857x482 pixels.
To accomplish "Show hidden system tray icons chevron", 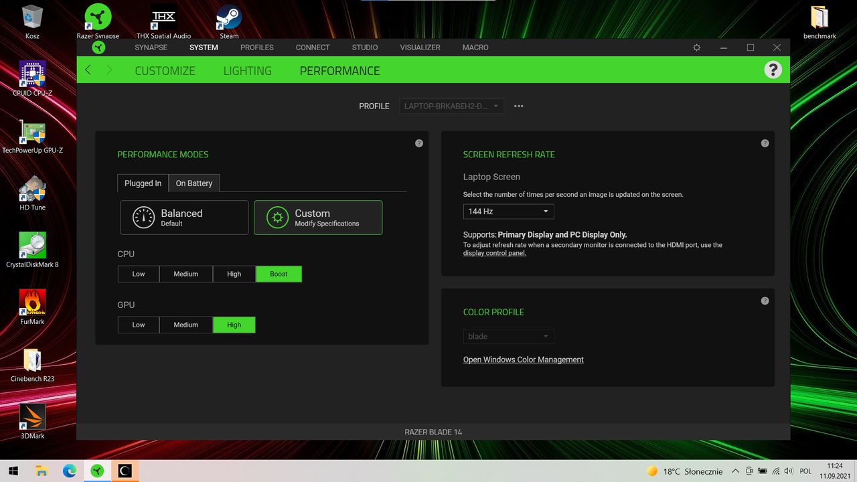I will click(735, 471).
